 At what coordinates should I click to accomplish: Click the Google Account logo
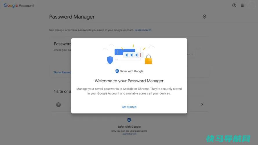[x=19, y=6]
